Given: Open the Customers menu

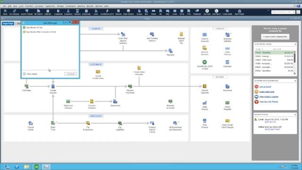Looking at the screenshot, I should pos(50,6).
